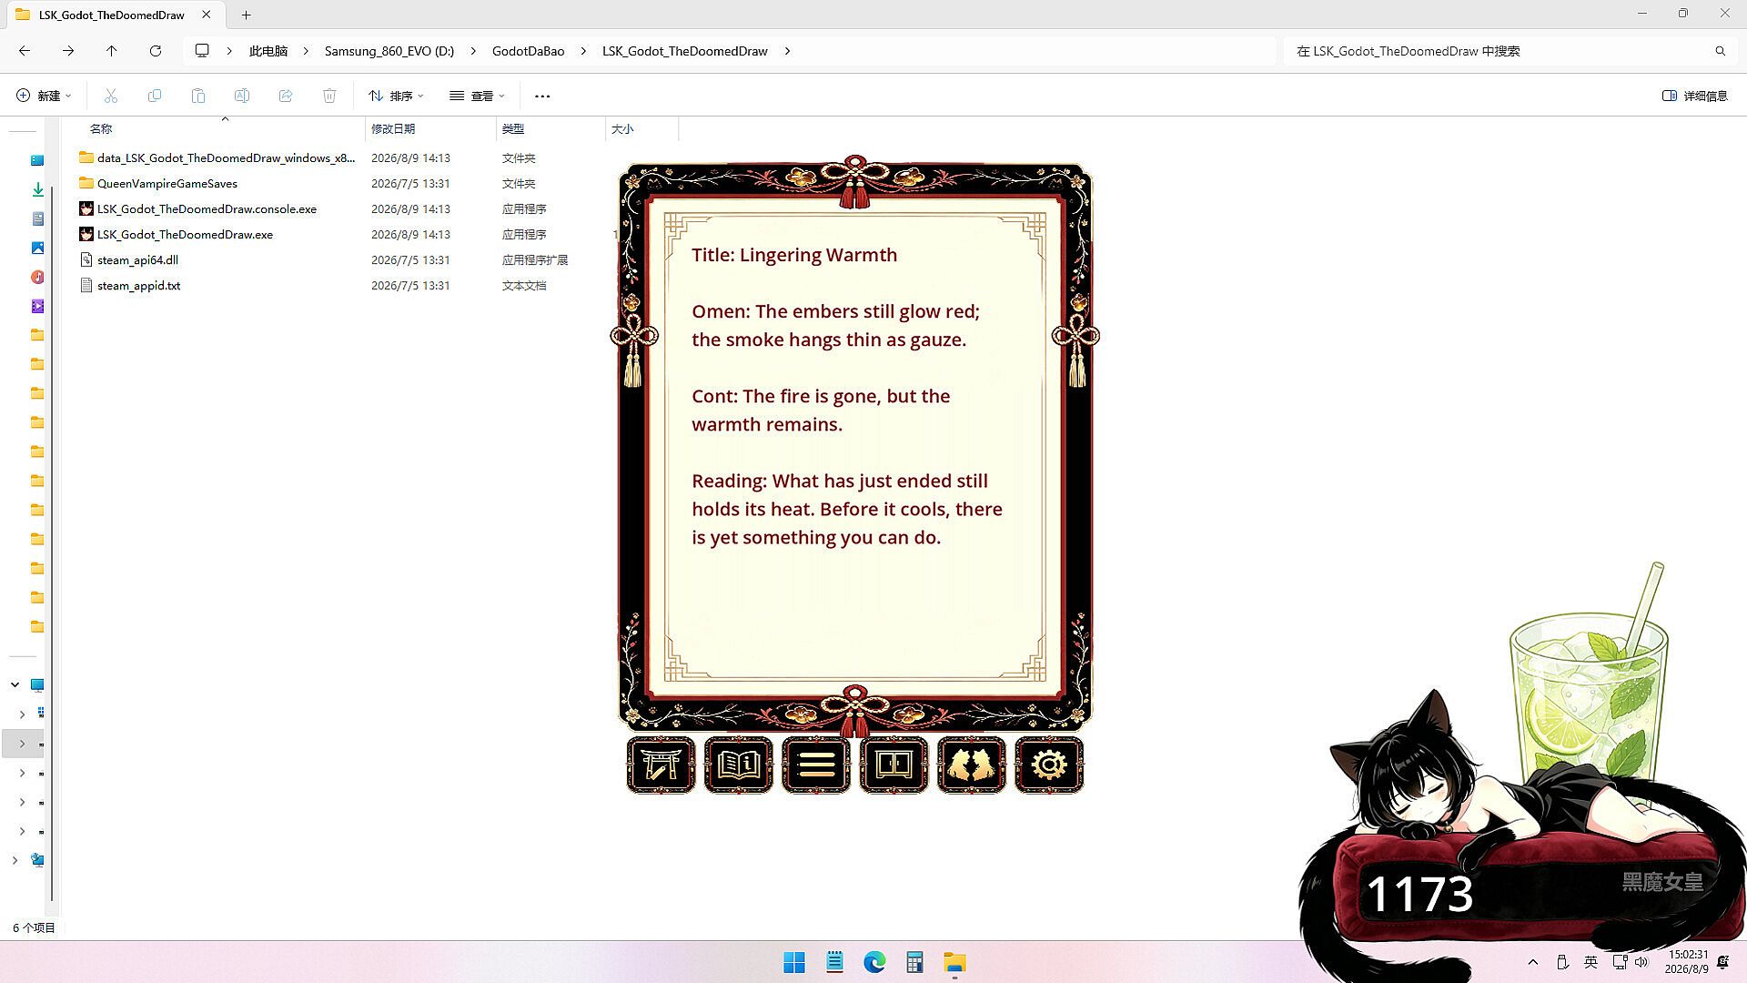Add a new Explorer tab
Image resolution: width=1747 pixels, height=983 pixels.
click(x=246, y=15)
